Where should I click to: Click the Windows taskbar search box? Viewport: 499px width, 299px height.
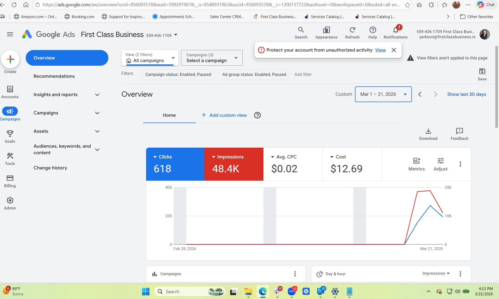(x=189, y=291)
